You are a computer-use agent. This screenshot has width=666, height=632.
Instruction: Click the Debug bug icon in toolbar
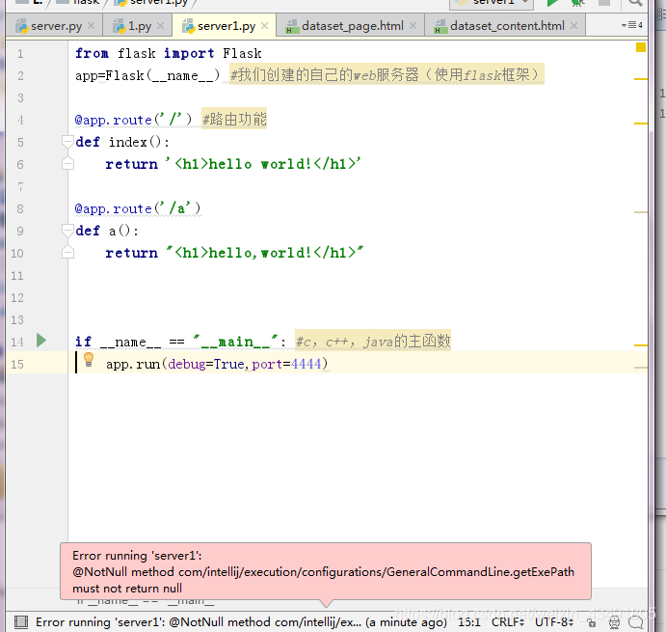coord(577,3)
